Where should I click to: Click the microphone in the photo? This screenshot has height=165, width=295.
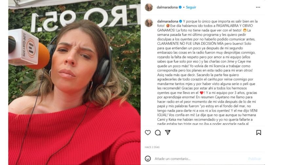[28, 50]
